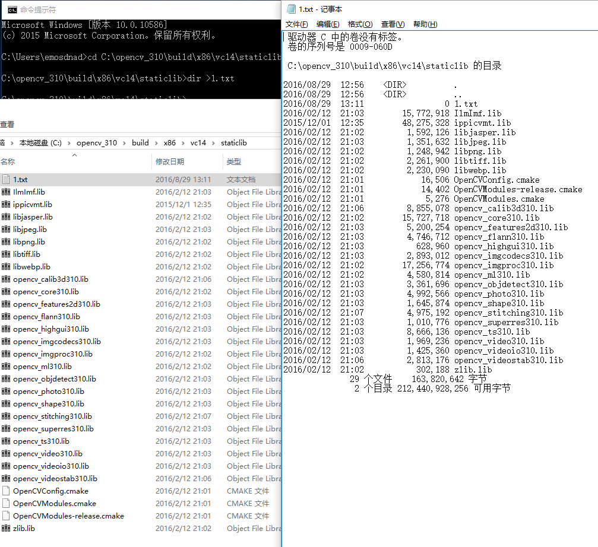Click the OpenCVConfig.cmake file icon
This screenshot has width=598, height=547.
[x=6, y=491]
